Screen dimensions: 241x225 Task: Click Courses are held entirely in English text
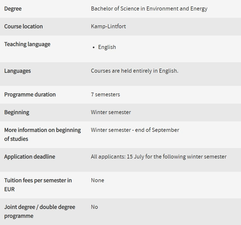point(134,71)
